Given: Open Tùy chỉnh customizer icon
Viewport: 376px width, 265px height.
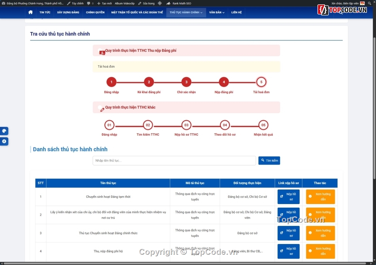Looking at the screenshot, I should pyautogui.click(x=69, y=3).
